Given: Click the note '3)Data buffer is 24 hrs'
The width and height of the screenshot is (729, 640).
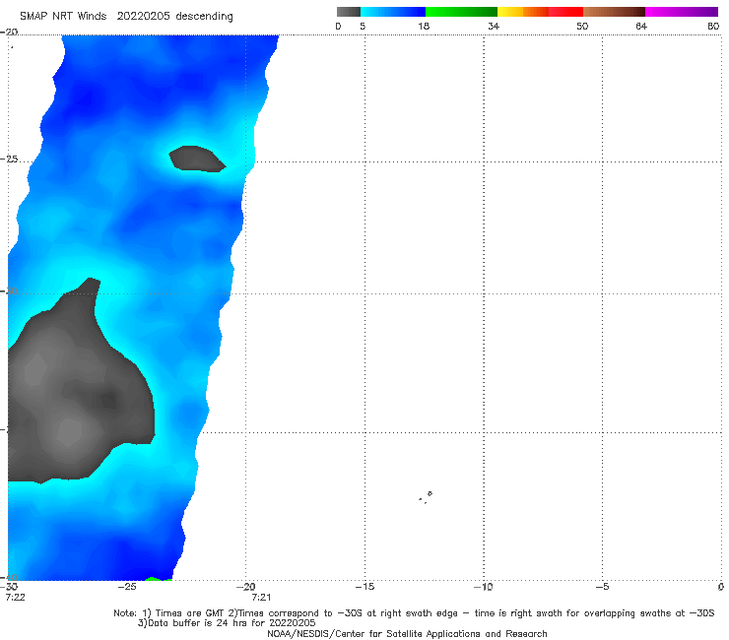Looking at the screenshot, I should point(227,623).
